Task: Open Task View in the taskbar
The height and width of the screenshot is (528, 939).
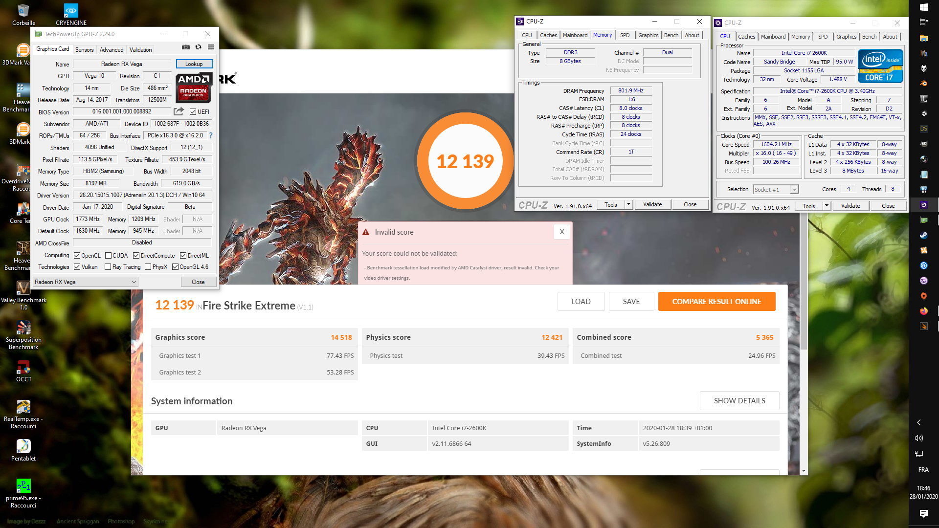Action: point(924,22)
